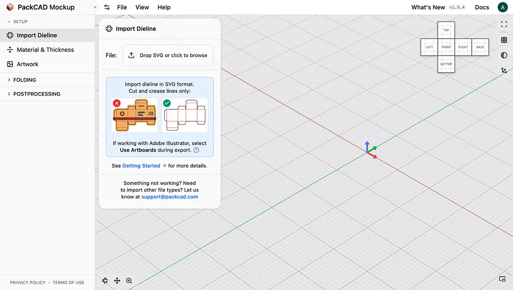Expand the POSTPROCESSING section
This screenshot has width=513, height=290.
point(47,94)
